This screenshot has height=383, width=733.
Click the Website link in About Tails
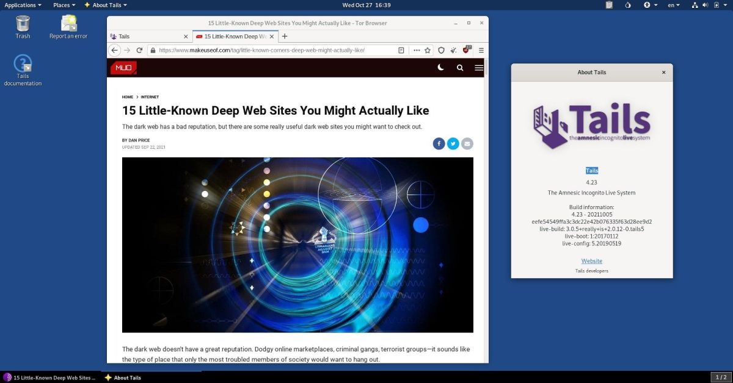(591, 261)
